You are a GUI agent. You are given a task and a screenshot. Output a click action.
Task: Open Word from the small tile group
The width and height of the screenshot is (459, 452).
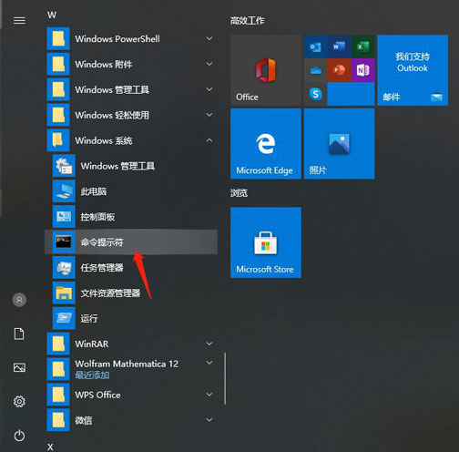click(339, 46)
